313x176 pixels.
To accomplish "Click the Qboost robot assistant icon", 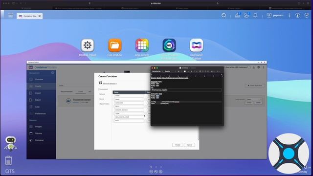I will pyautogui.click(x=11, y=143).
